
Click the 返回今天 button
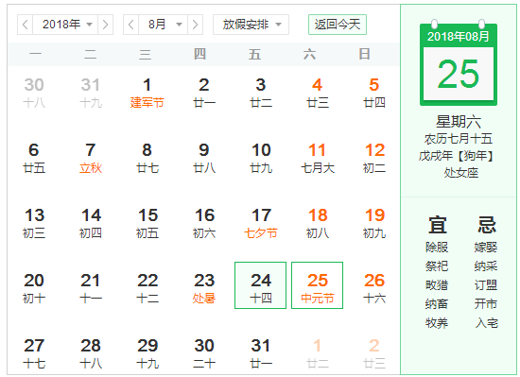pyautogui.click(x=338, y=25)
